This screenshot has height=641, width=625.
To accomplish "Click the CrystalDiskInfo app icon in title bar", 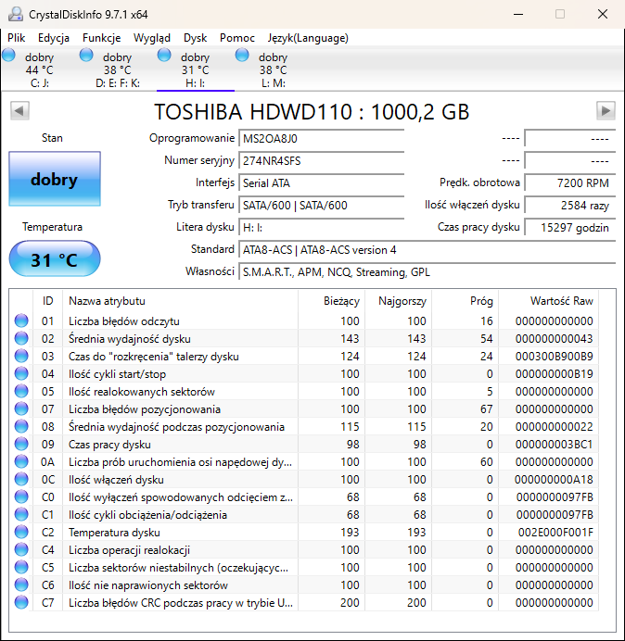I will [x=15, y=15].
